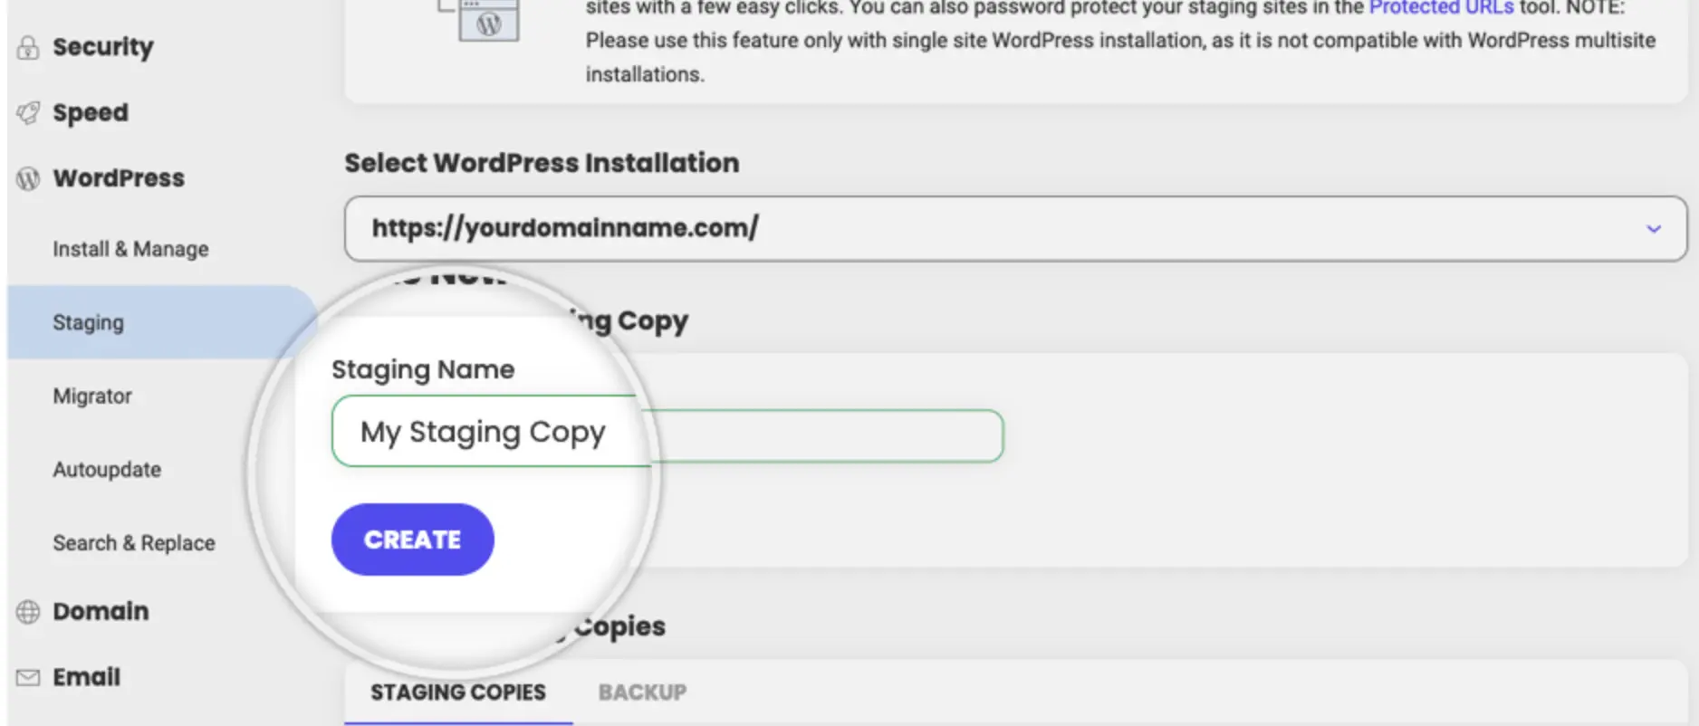Click the WordPress logo icon in sidebar
1699x726 pixels.
[x=28, y=178]
